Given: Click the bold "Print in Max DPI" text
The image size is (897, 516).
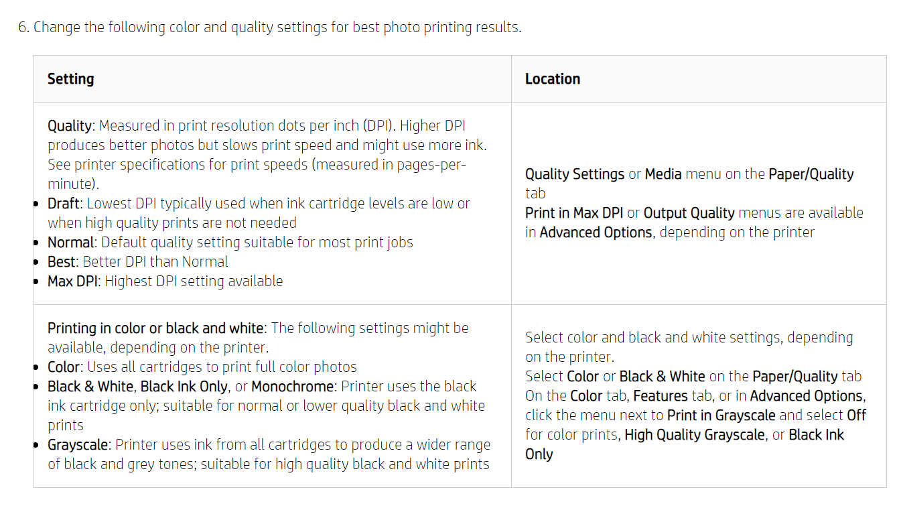Looking at the screenshot, I should tap(573, 213).
